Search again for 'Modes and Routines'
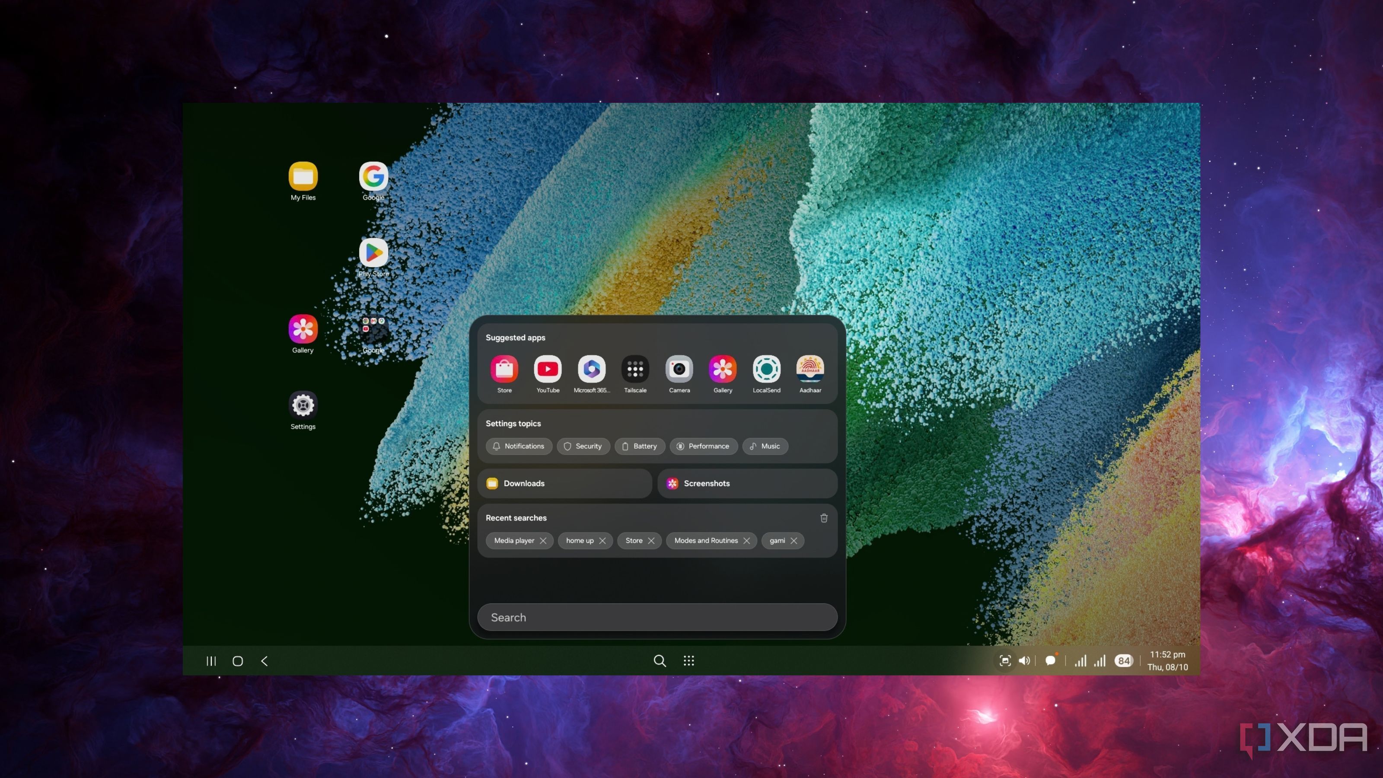Viewport: 1383px width, 778px height. (706, 541)
